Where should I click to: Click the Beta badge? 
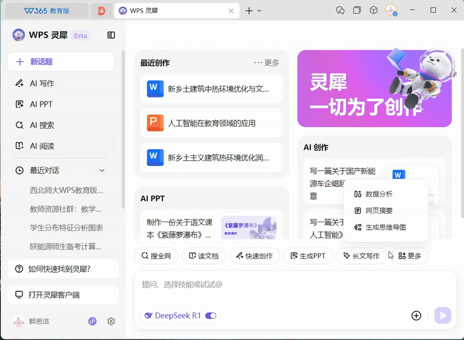(80, 35)
